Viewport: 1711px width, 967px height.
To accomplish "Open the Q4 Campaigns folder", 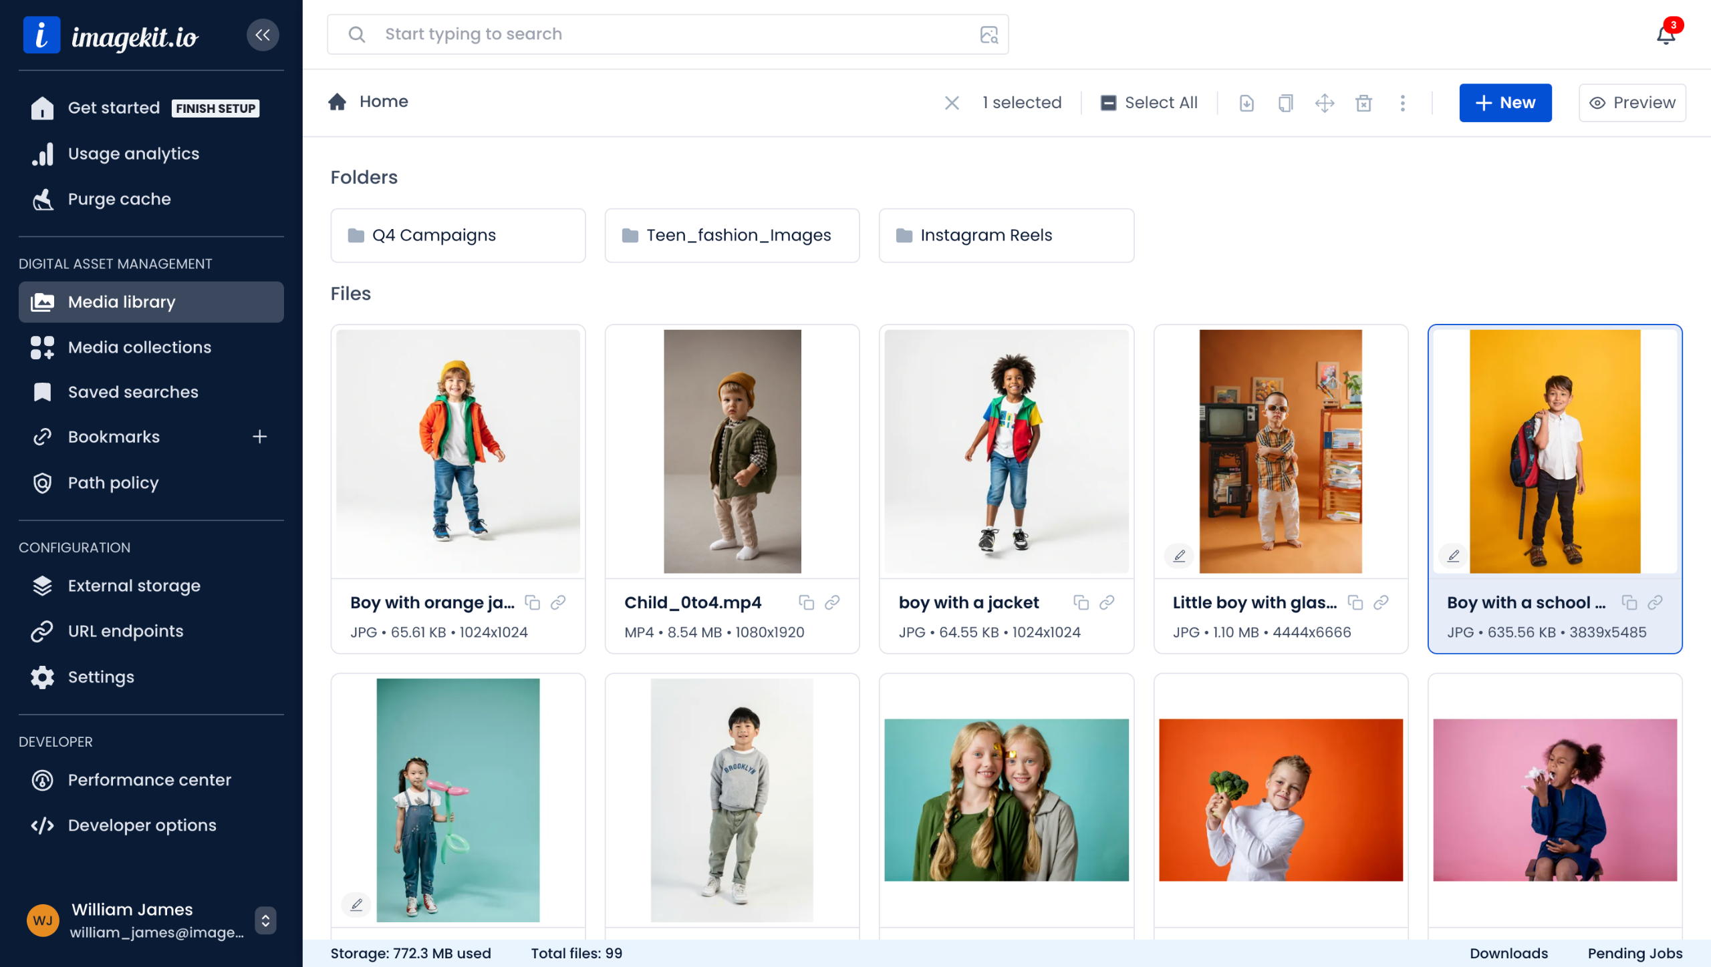I will (x=458, y=235).
